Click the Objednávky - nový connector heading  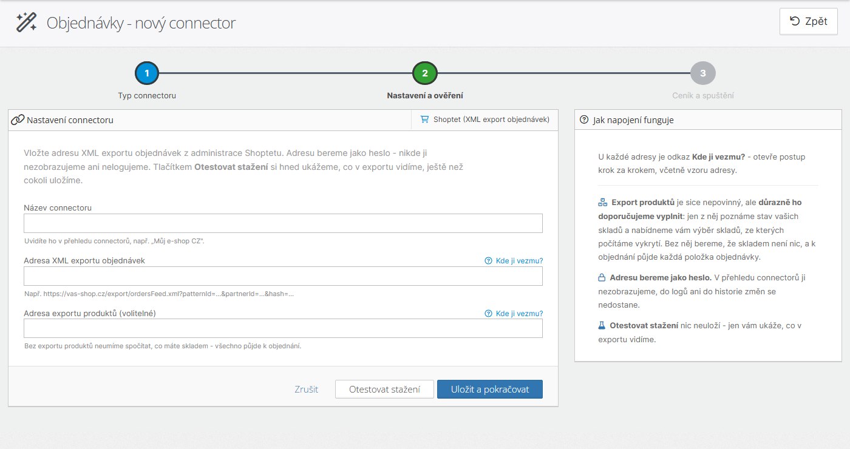pyautogui.click(x=141, y=24)
